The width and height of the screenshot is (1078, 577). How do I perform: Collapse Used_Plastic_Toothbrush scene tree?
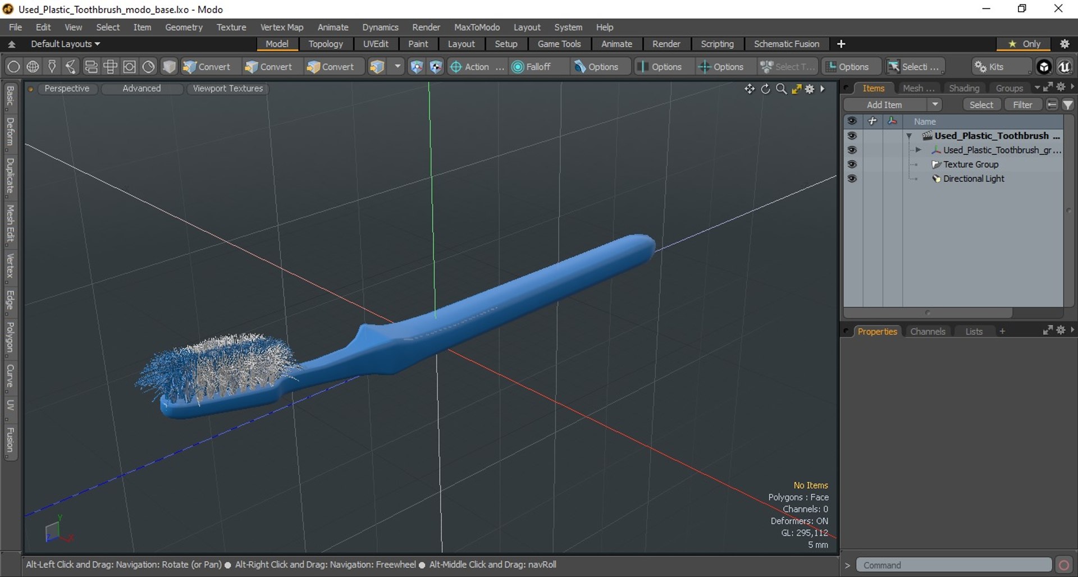(x=909, y=136)
